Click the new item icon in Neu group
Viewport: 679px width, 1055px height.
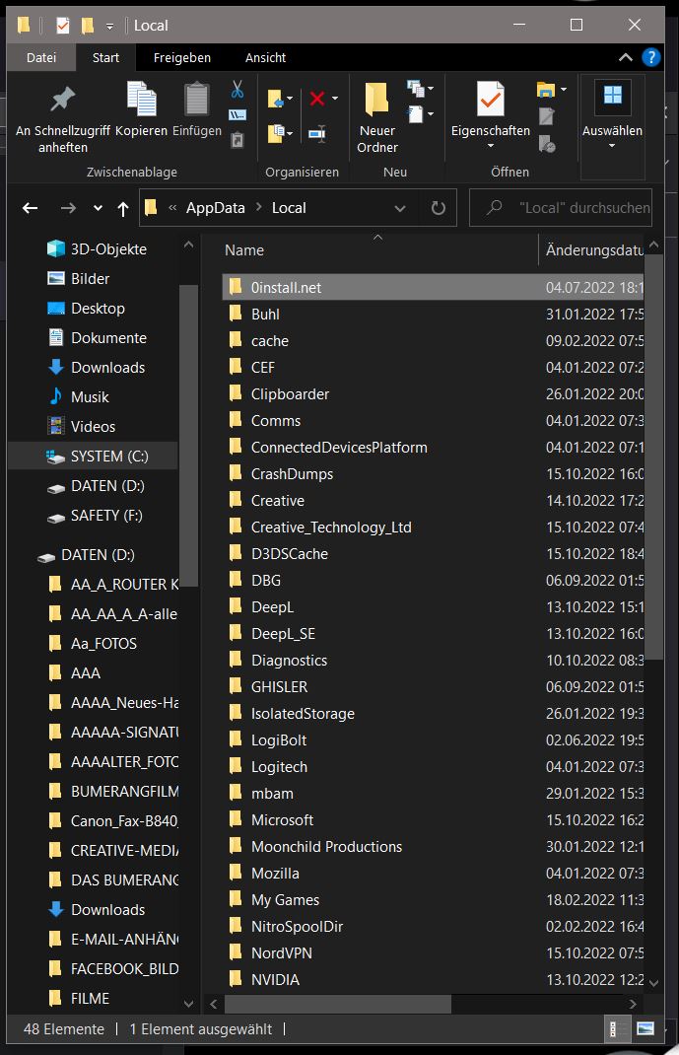click(x=416, y=88)
